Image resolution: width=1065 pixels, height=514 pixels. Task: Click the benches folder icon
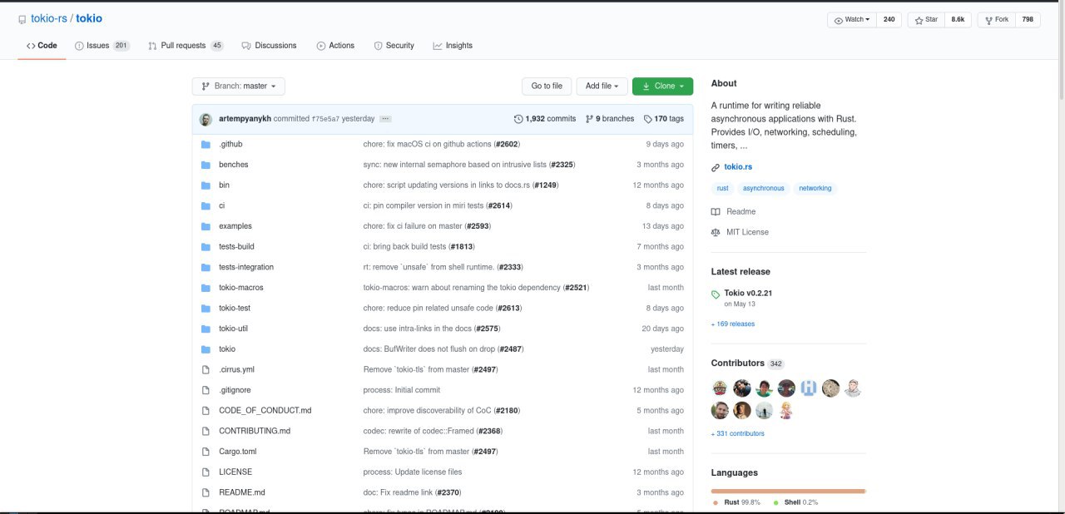pos(206,165)
